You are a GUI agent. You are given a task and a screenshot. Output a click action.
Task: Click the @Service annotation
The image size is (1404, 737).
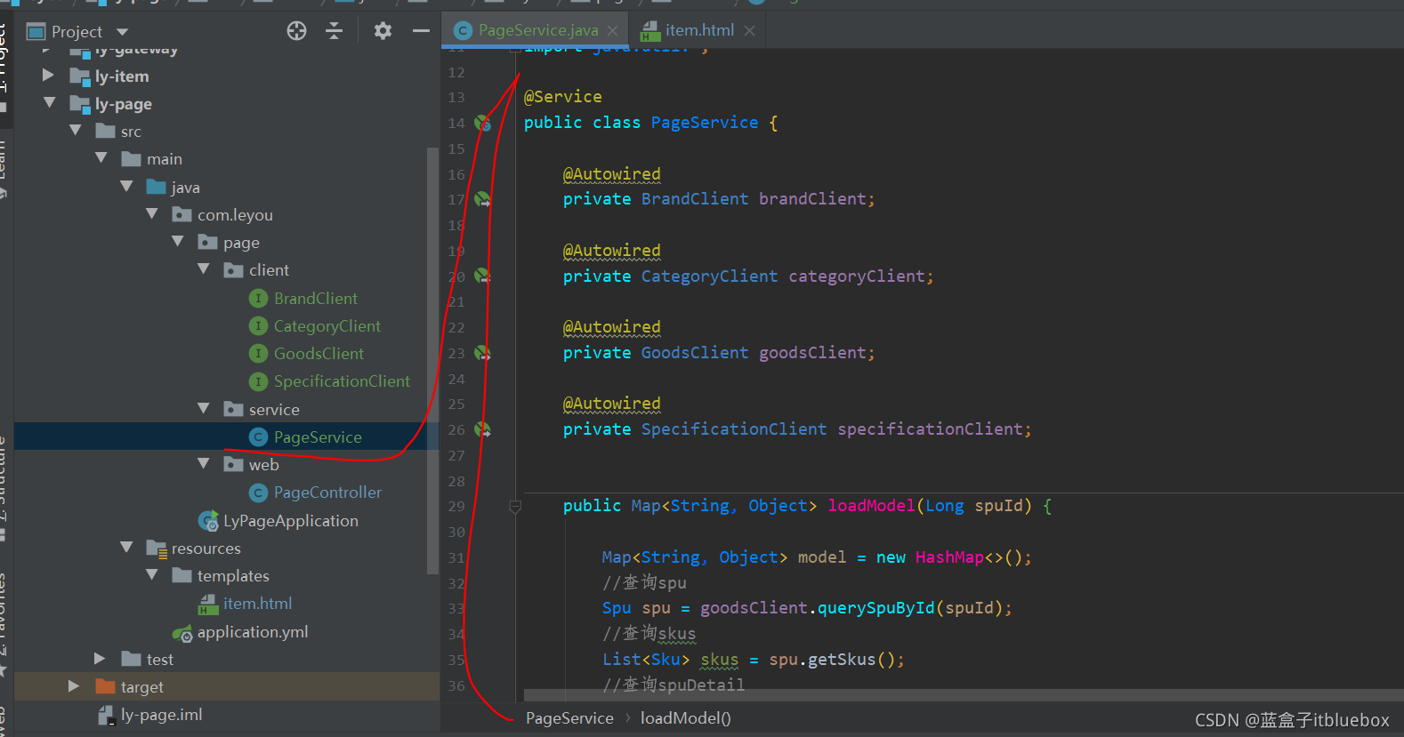[562, 97]
